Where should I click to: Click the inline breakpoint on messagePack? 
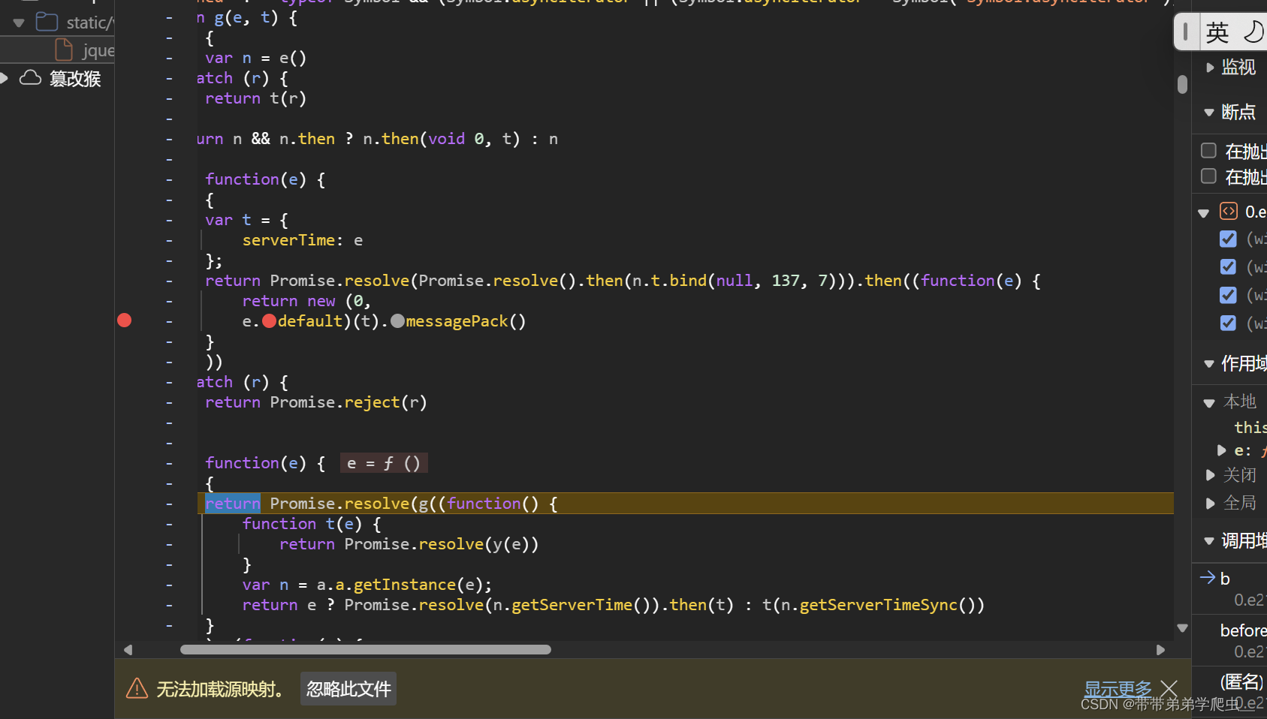point(398,320)
